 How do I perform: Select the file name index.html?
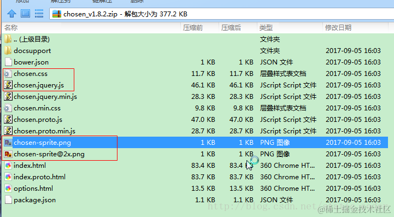30,166
